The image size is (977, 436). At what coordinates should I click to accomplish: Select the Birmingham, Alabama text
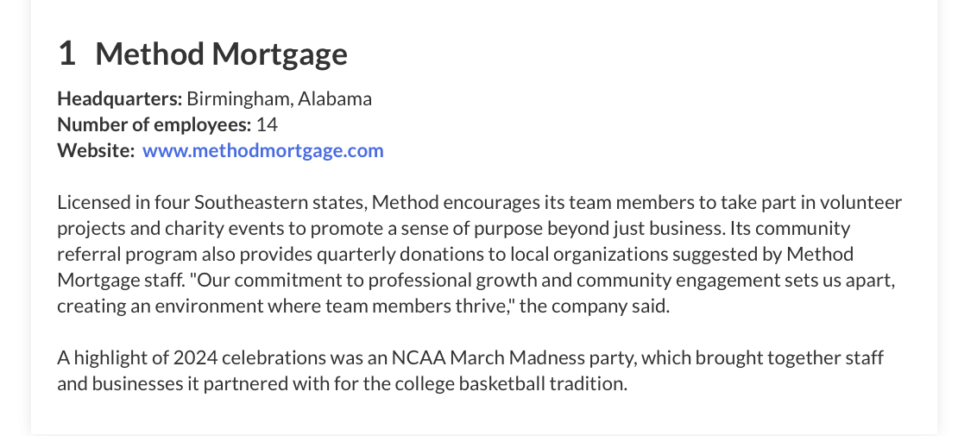point(279,98)
